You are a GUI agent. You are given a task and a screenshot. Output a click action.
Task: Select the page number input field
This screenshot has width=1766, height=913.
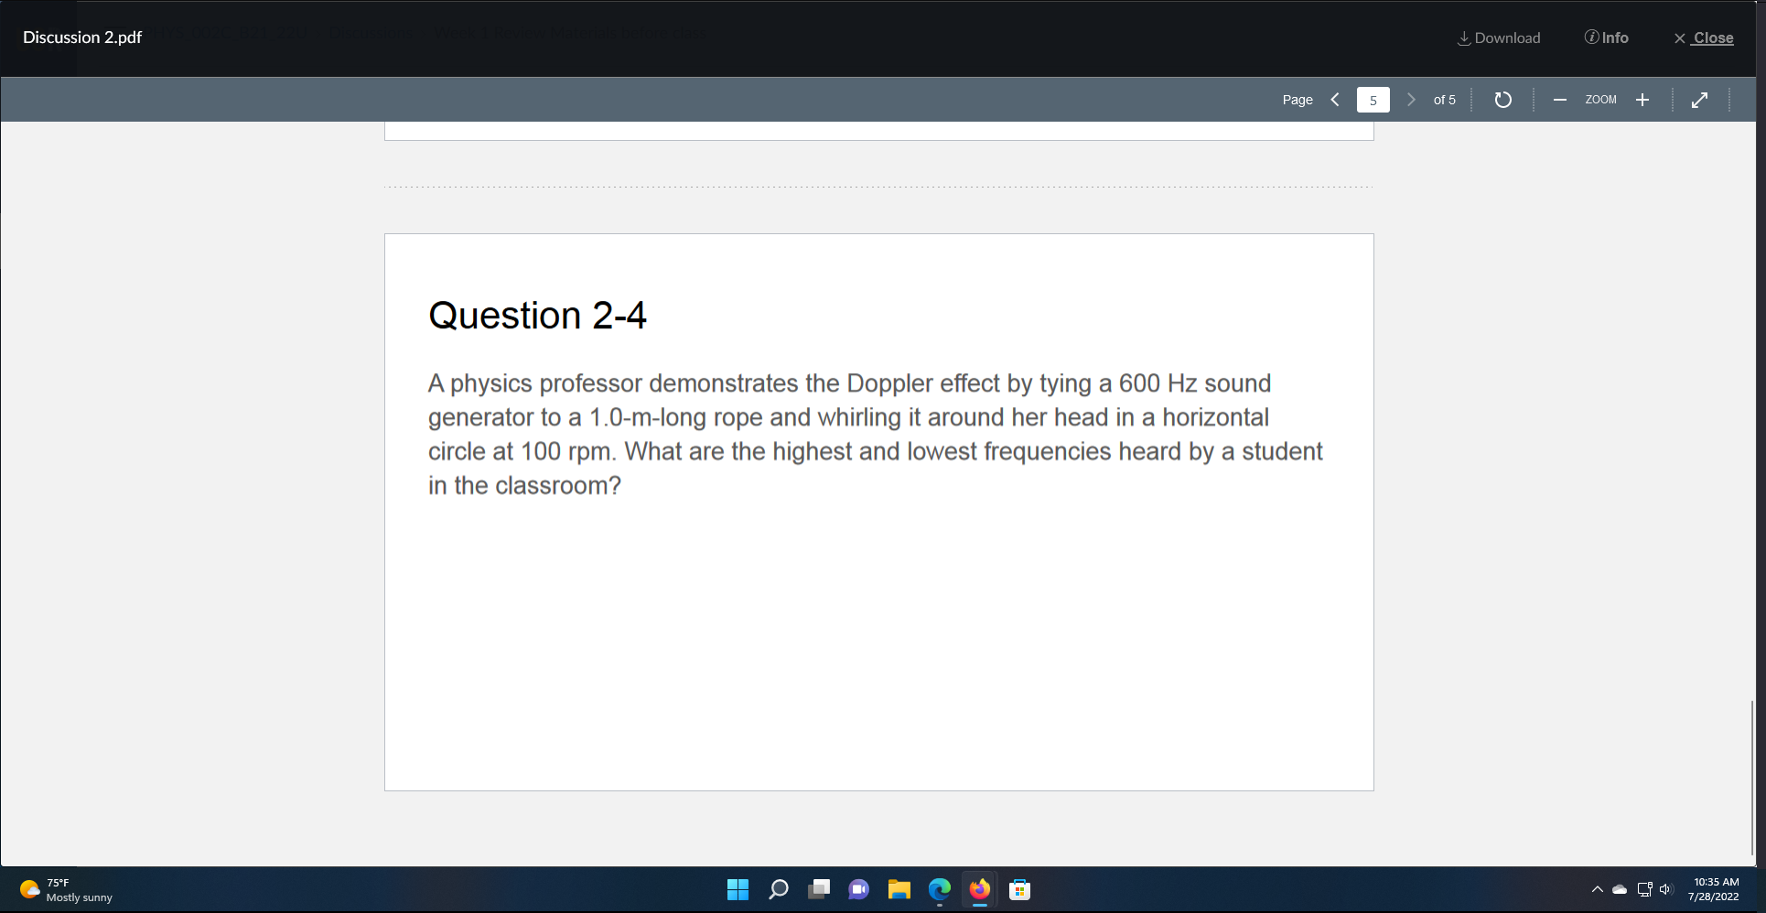(x=1373, y=99)
